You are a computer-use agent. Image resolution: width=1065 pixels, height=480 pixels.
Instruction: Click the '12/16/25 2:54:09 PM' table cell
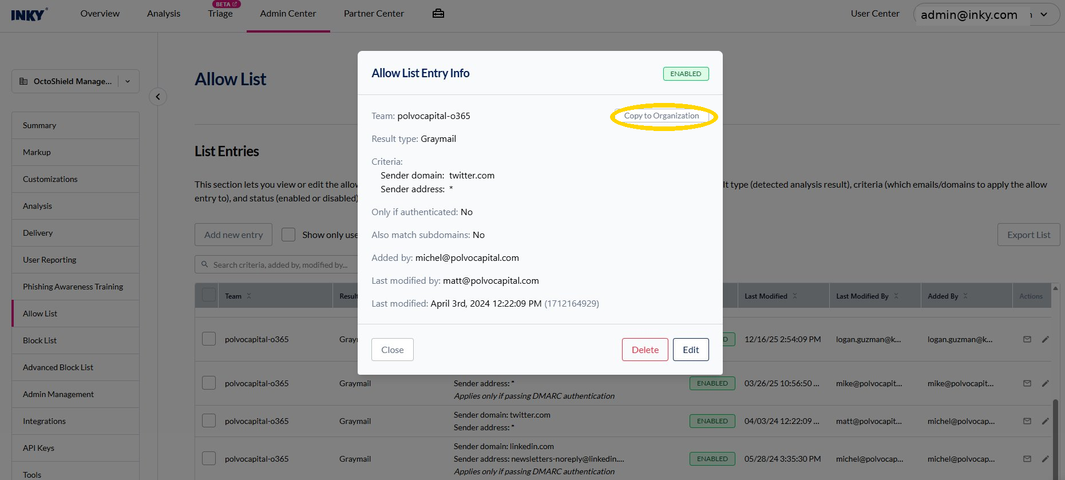point(782,339)
